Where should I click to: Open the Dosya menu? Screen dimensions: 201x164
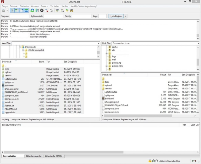click(5, 6)
